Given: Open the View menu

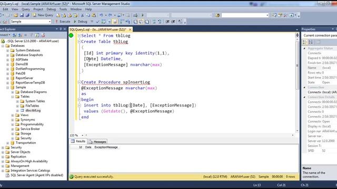Looking at the screenshot, I should [x=15, y=9].
